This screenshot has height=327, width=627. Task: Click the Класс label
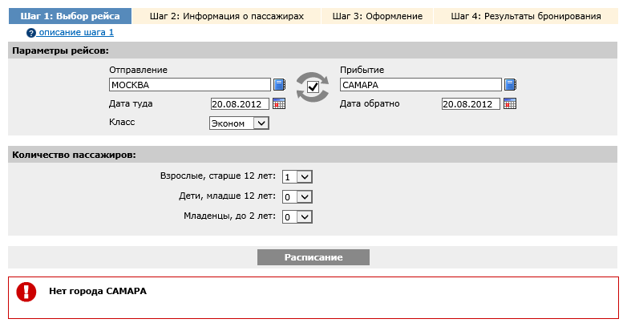[122, 122]
